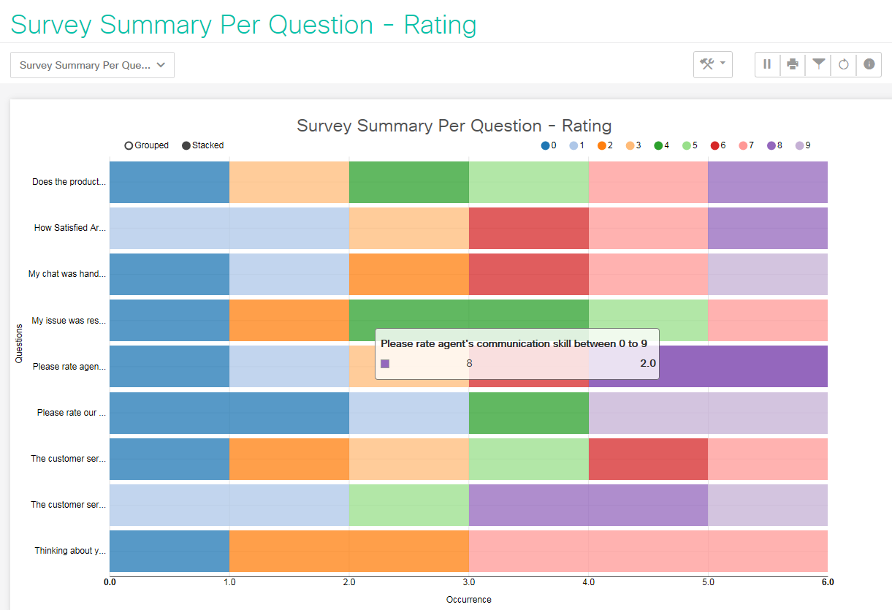Screen dimensions: 892x610
Task: Click the purple swatch in the tooltip
Action: [x=385, y=363]
